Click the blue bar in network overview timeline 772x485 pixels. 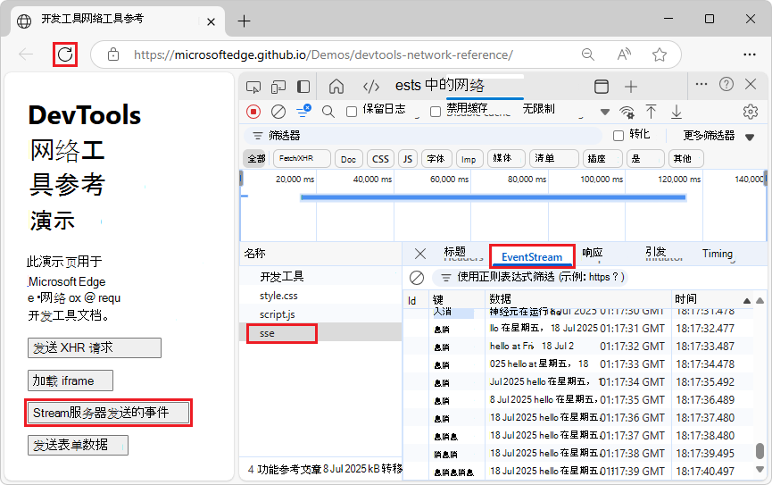(493, 197)
